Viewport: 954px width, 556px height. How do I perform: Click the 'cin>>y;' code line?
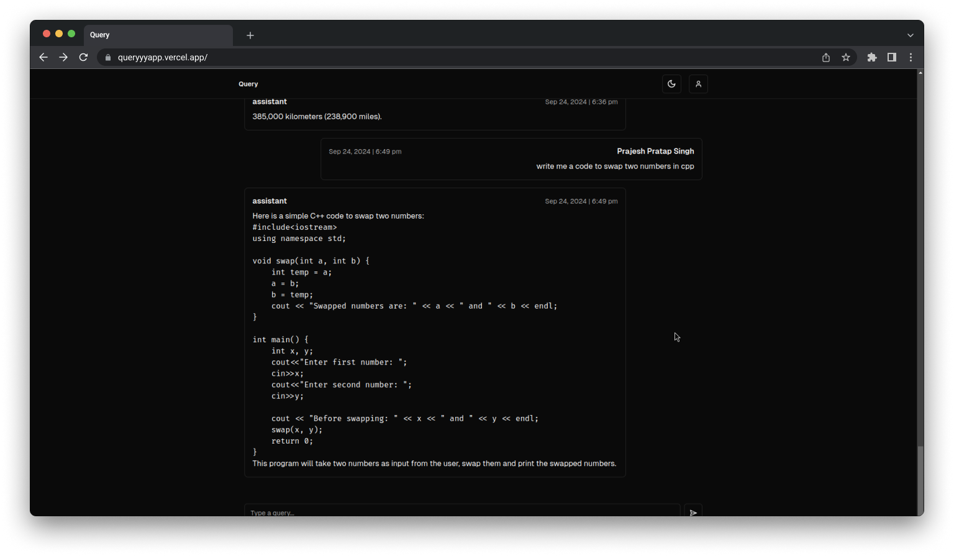click(x=288, y=396)
